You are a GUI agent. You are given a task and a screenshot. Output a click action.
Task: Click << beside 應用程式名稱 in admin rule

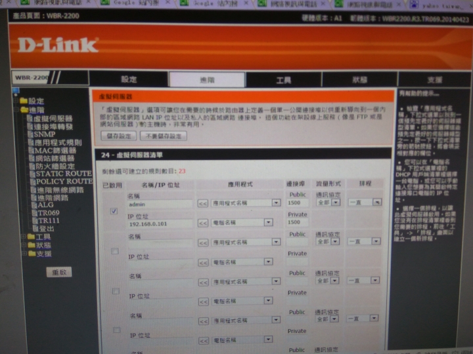203,203
